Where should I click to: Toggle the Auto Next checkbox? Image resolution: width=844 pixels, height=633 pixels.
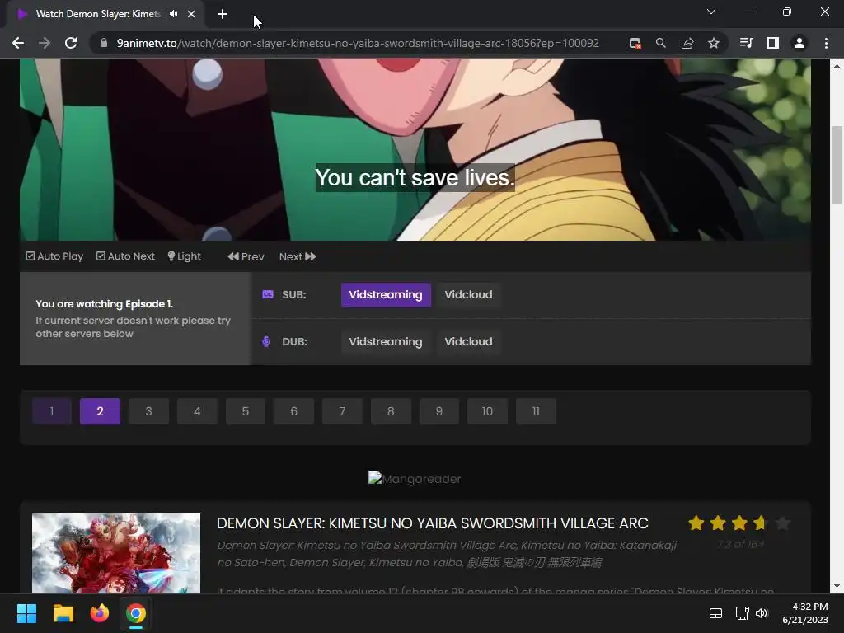pos(125,256)
